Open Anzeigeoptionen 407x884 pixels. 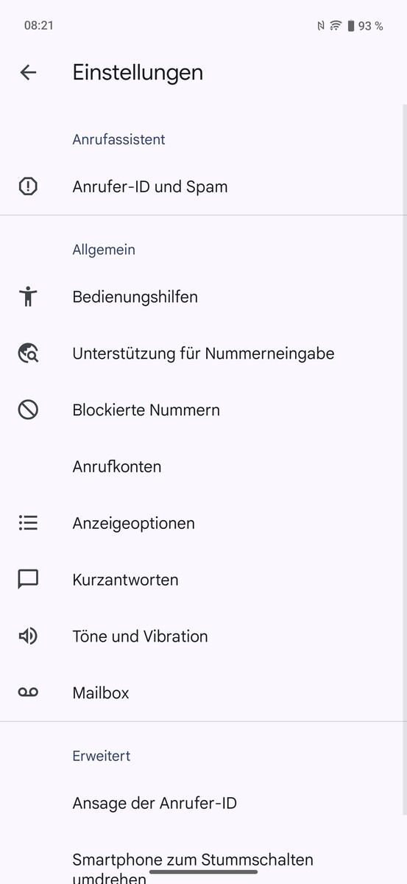(203, 523)
